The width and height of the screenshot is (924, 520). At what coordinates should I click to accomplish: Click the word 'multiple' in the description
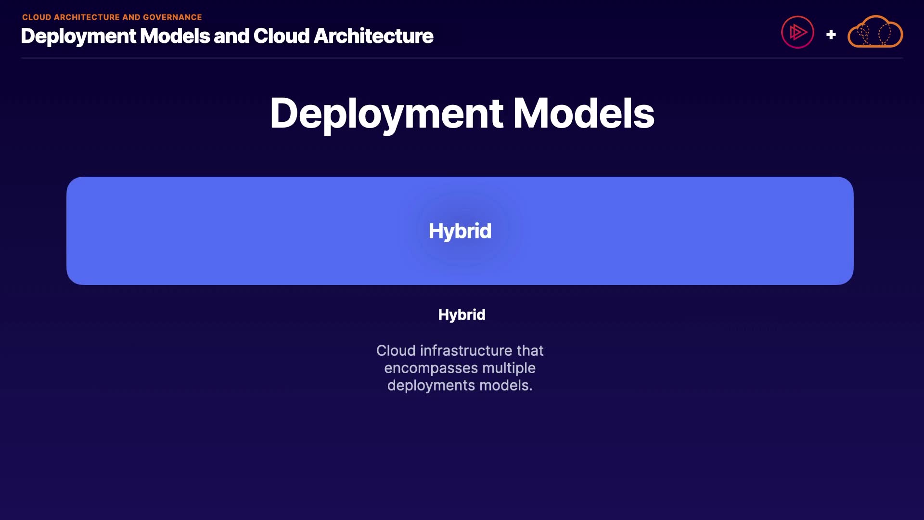509,368
